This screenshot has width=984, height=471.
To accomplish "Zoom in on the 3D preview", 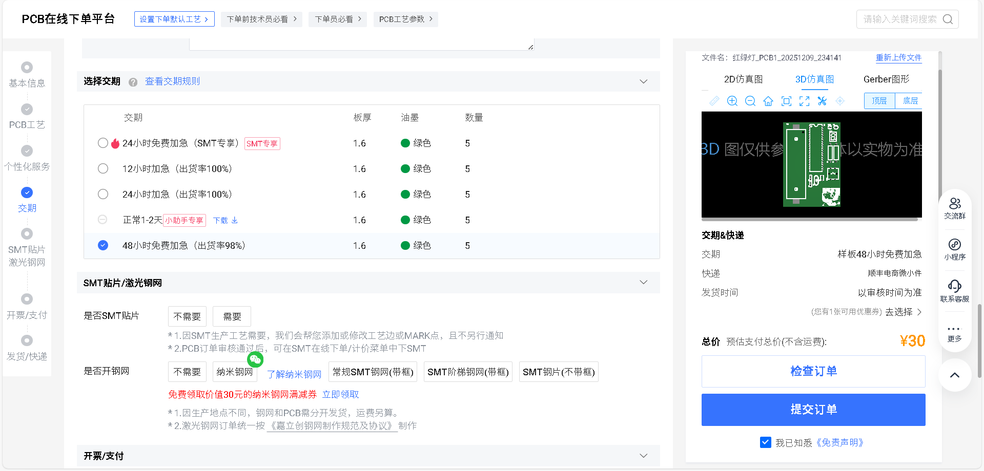I will pos(732,101).
